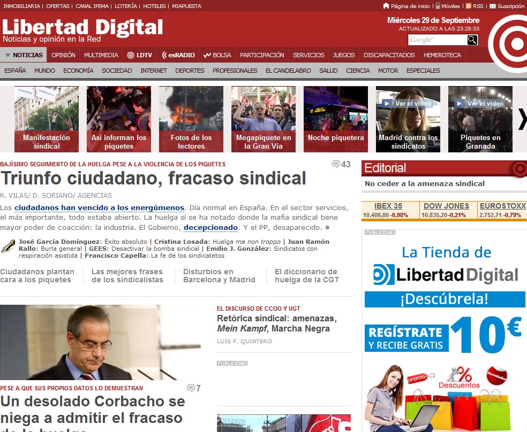This screenshot has width=527, height=432.
Task: Go to the DEPORTES section
Action: coord(190,71)
